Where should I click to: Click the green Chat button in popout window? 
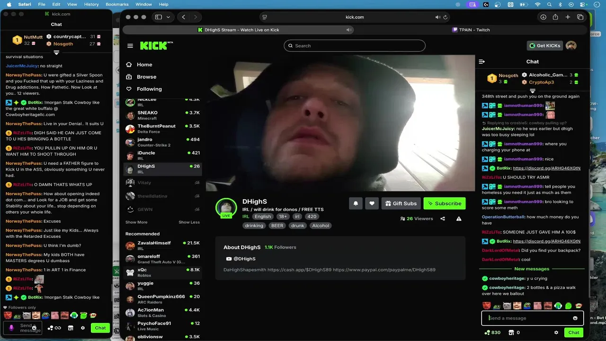point(100,328)
